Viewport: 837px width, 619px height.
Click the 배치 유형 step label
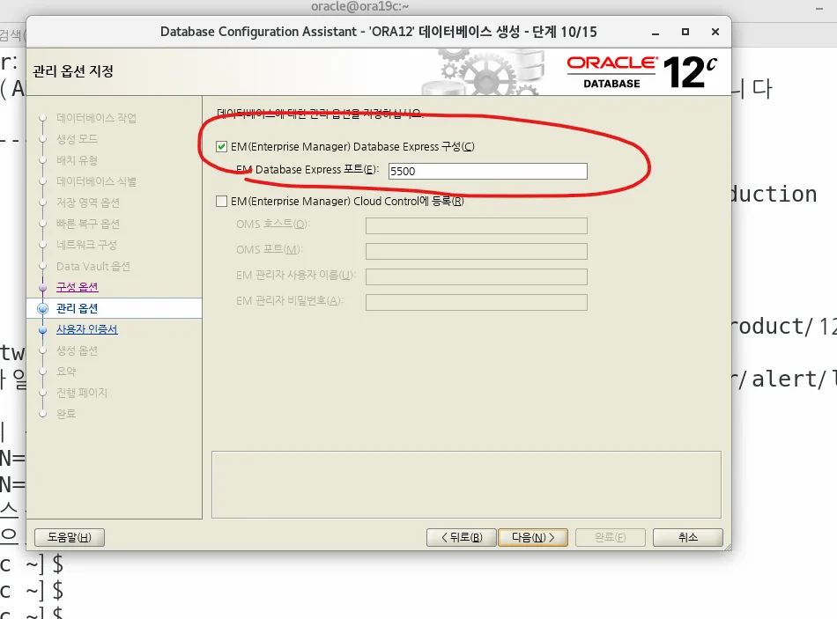(78, 160)
